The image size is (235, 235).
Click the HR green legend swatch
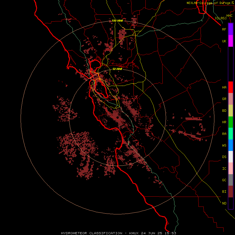tap(231, 122)
